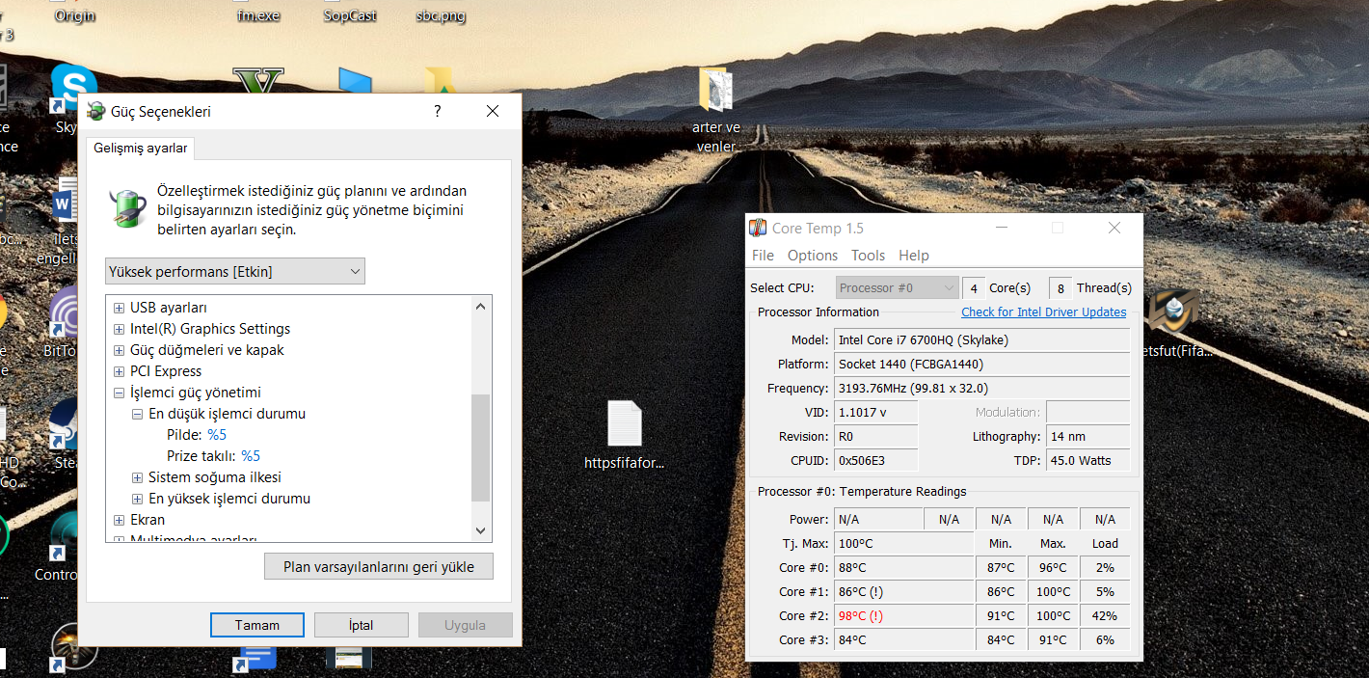Click the Steam desktop shortcut icon
This screenshot has width=1369, height=678.
(66, 425)
